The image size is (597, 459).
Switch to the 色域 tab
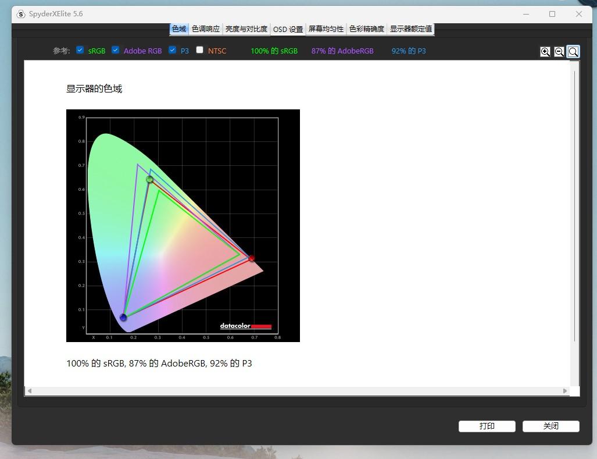(x=179, y=29)
